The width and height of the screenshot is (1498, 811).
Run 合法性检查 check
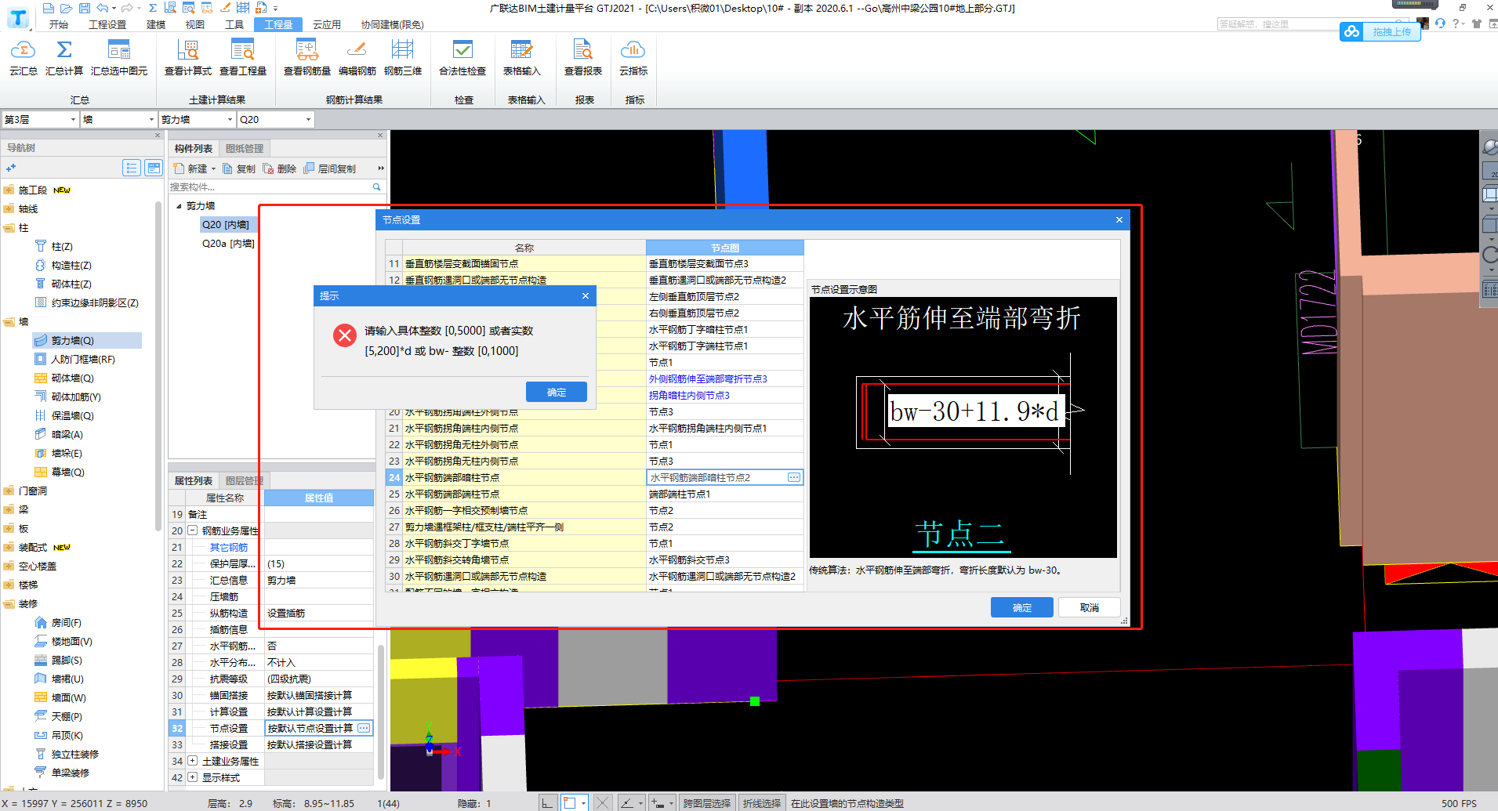tap(462, 58)
